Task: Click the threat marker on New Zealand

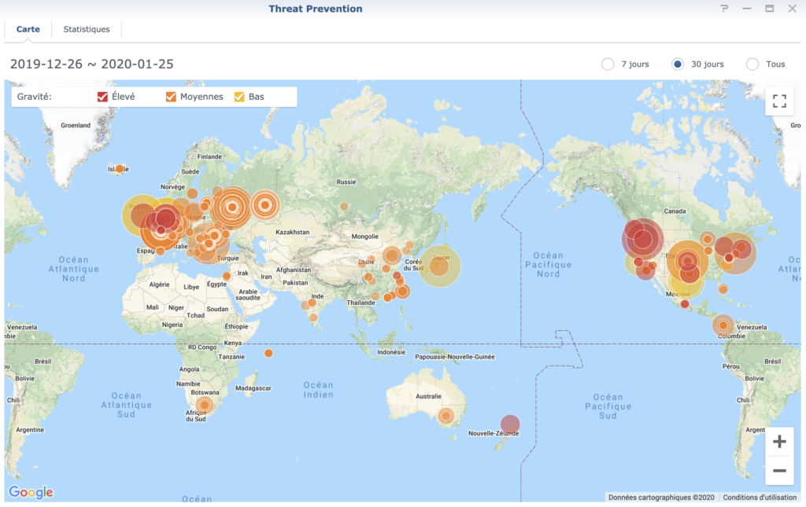Action: (510, 424)
